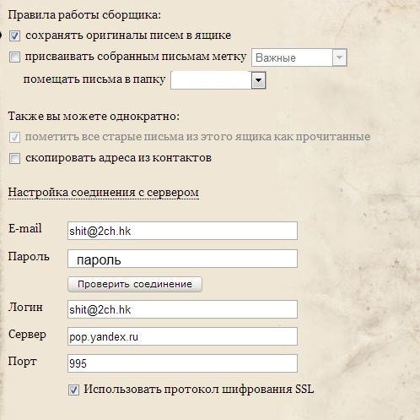Open the empty folder selection box
Image resolution: width=420 pixels, height=420 pixels.
[x=218, y=80]
